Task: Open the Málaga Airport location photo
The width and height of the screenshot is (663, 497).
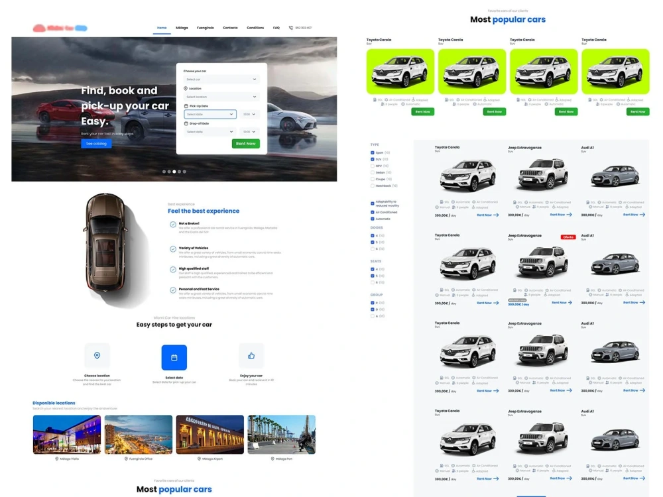Action: click(210, 435)
